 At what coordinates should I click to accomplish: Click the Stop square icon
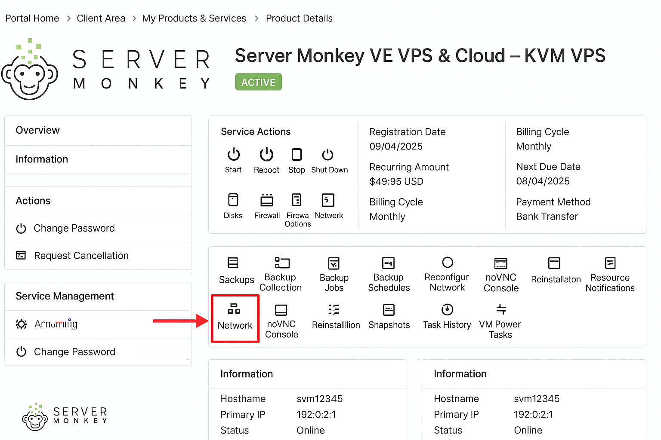(x=297, y=154)
